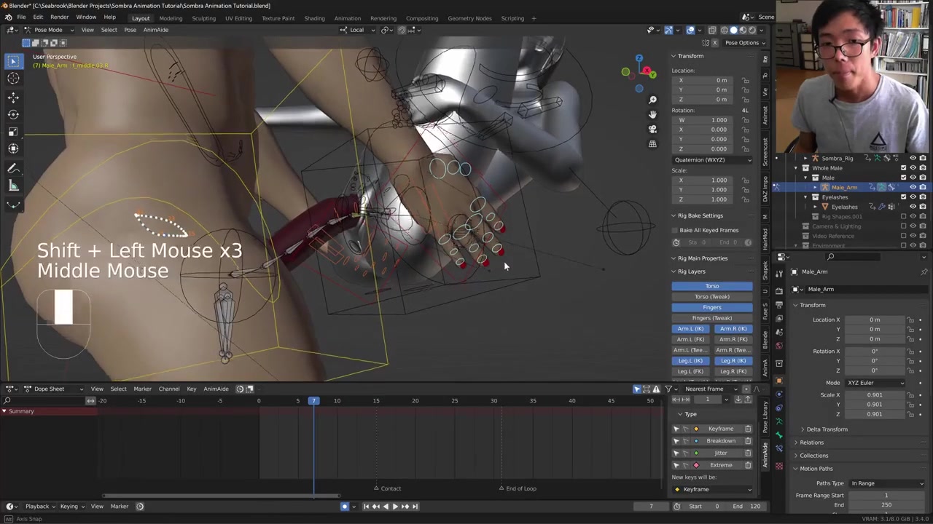The image size is (933, 524).
Task: Select the Move tool
Action: [x=13, y=97]
